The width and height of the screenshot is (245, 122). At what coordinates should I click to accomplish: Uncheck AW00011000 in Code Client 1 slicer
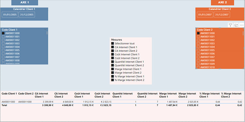[3, 33]
